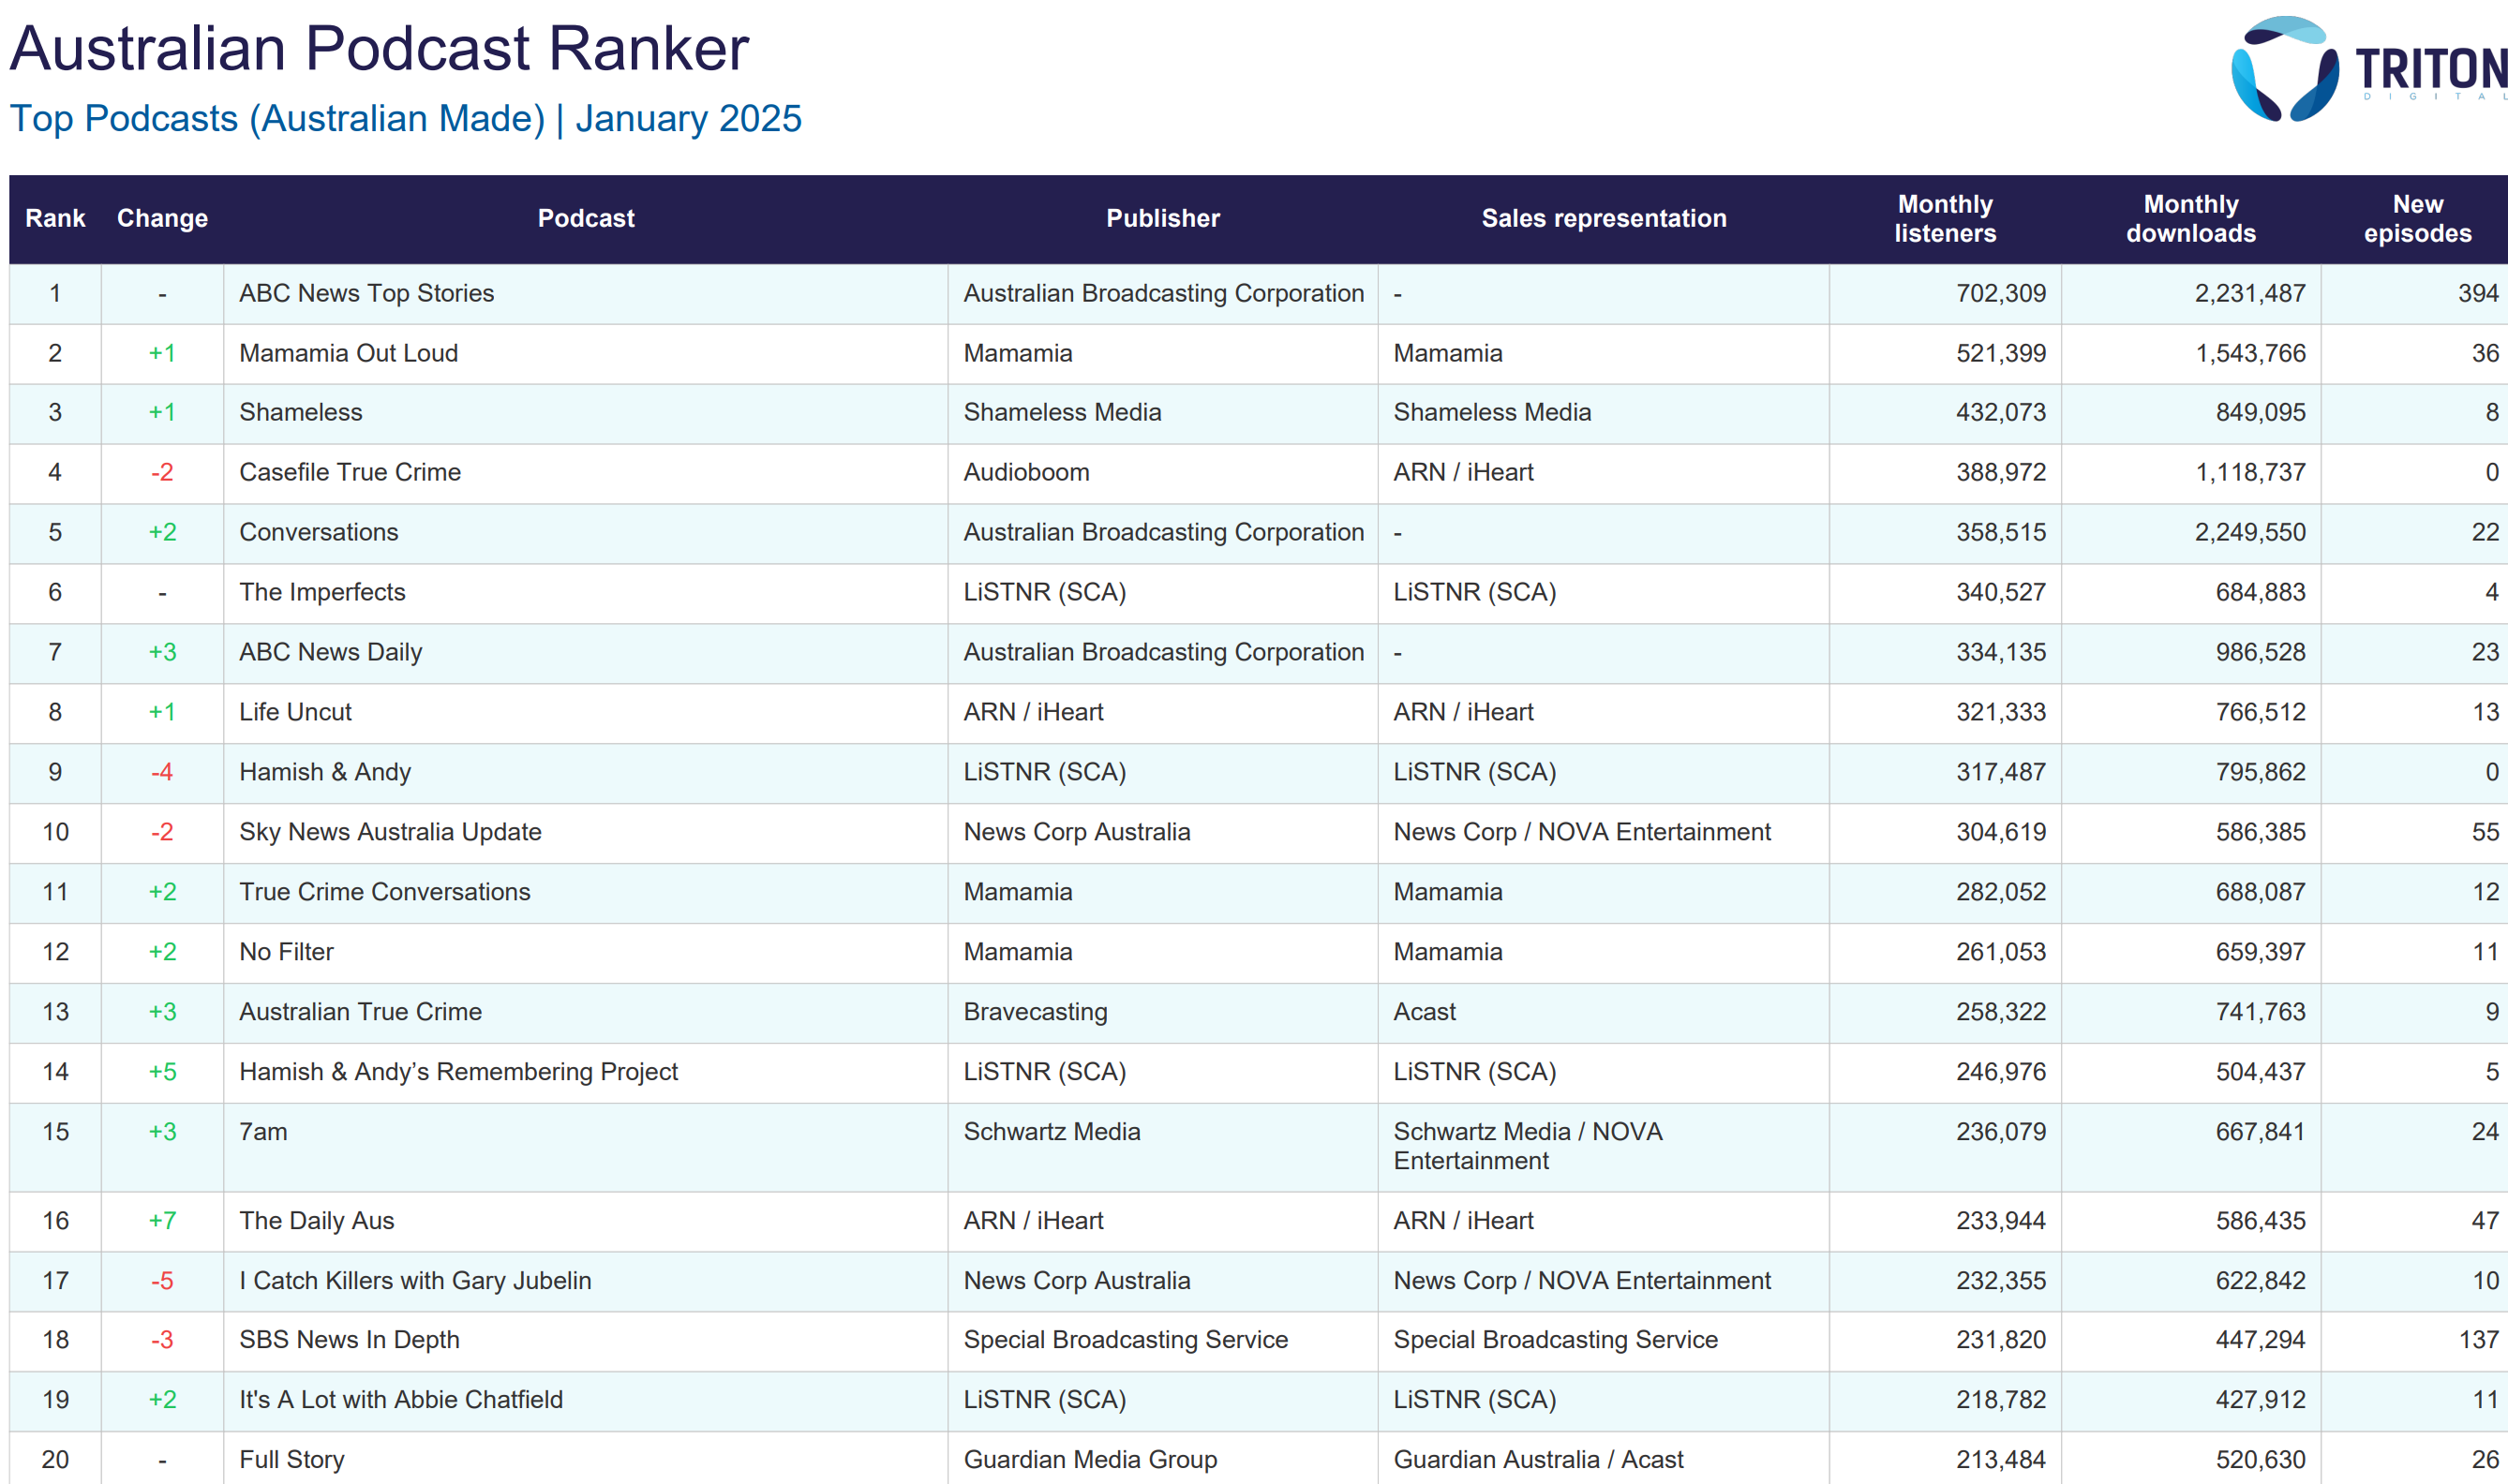Click the Shameless podcast name

pos(300,412)
